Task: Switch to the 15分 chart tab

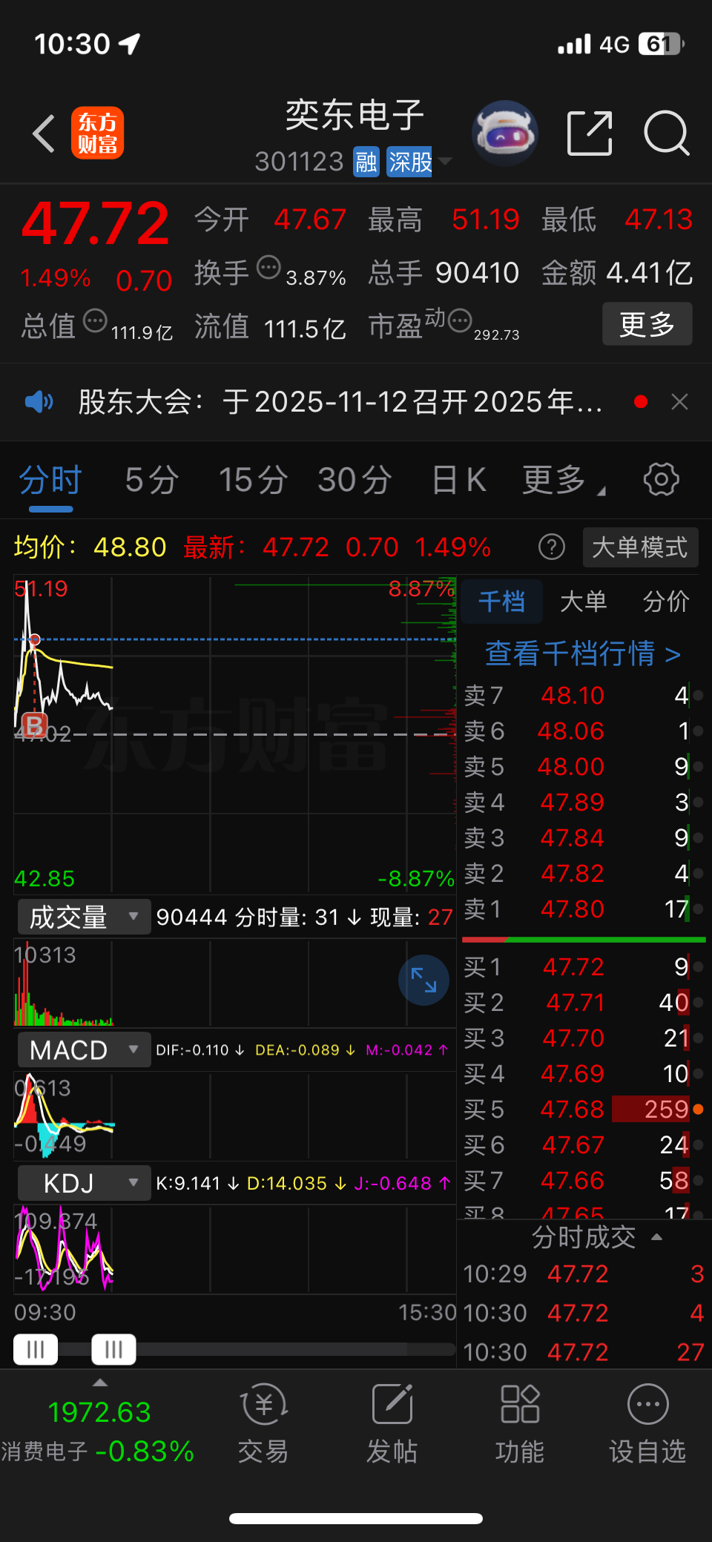Action: click(253, 480)
